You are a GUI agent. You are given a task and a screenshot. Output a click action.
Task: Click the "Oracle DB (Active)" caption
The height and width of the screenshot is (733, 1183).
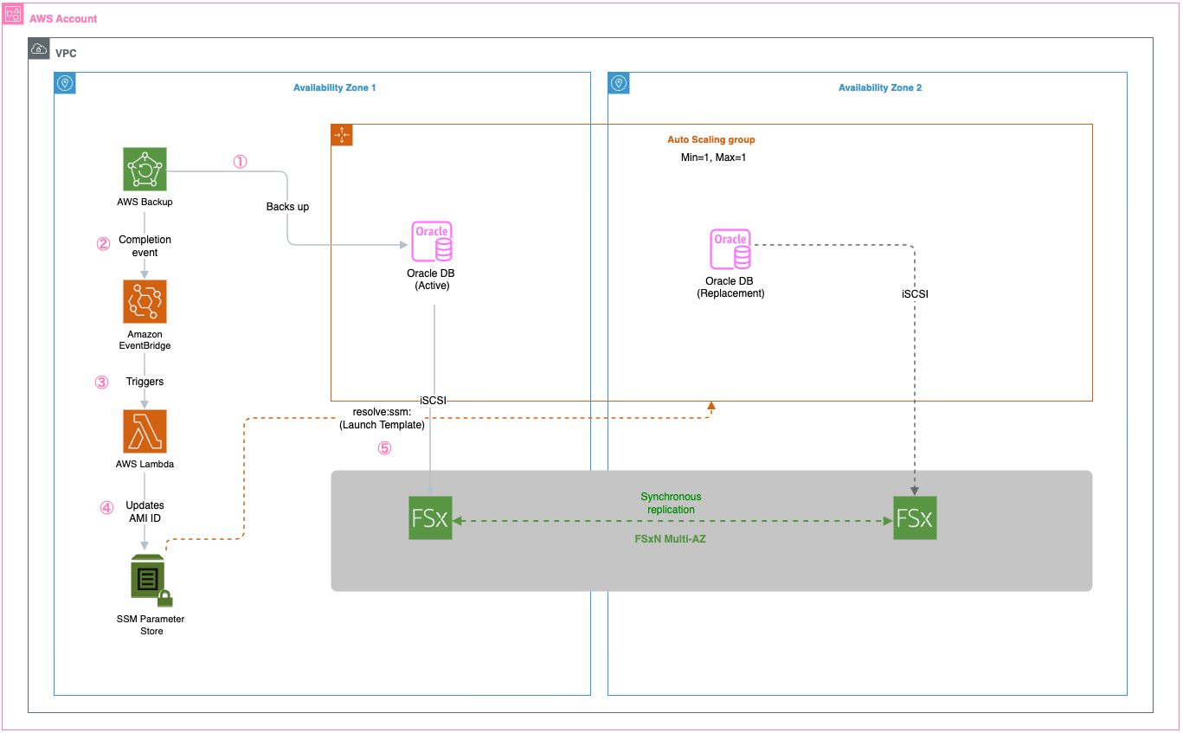[x=431, y=279]
